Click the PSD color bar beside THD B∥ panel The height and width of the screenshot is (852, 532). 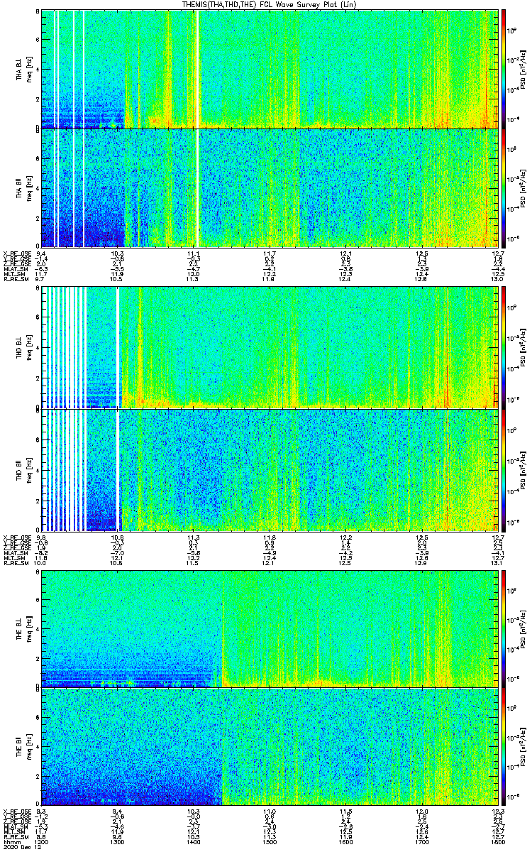coord(504,469)
